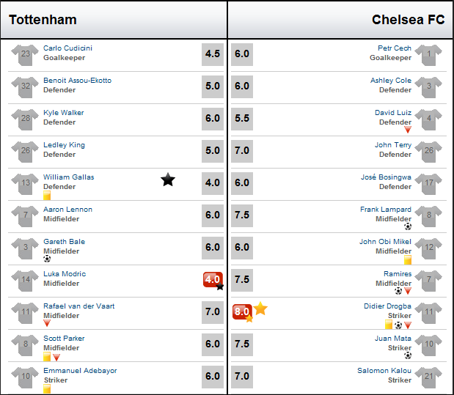Click the goal ball icon under Gareth Bale
This screenshot has height=395, width=454.
[47, 259]
